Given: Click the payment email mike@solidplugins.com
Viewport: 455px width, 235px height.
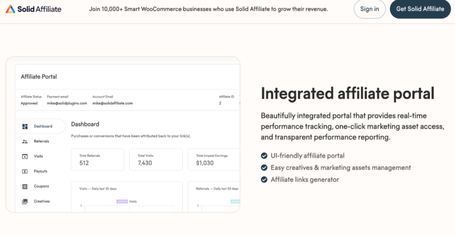Looking at the screenshot, I should 67,103.
